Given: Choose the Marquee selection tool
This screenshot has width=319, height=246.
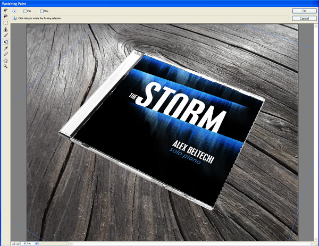Looking at the screenshot, I should pyautogui.click(x=5, y=22).
